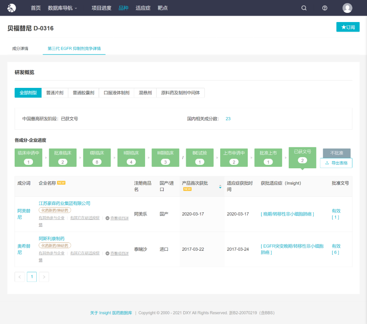
Task: Click 有其它在研适应症 in 阿美替尼 row
Action: 85,218
